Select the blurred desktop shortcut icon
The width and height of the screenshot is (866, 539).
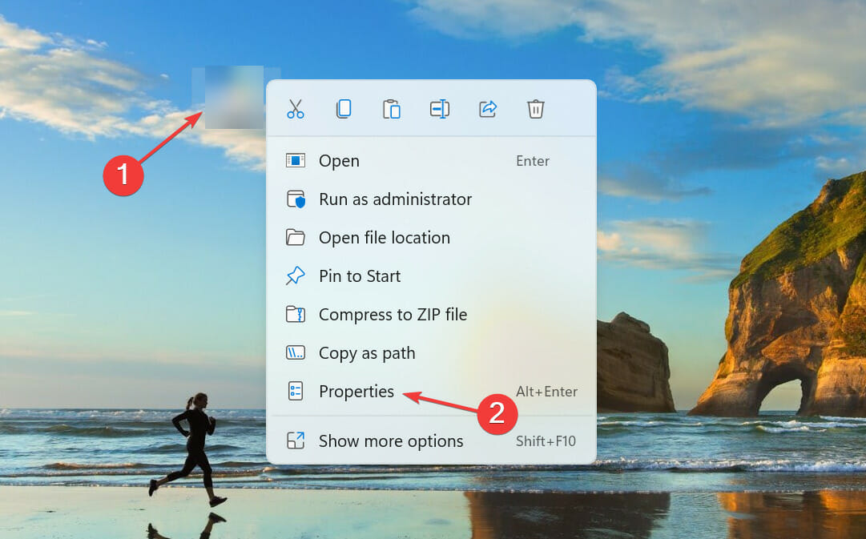pyautogui.click(x=235, y=97)
